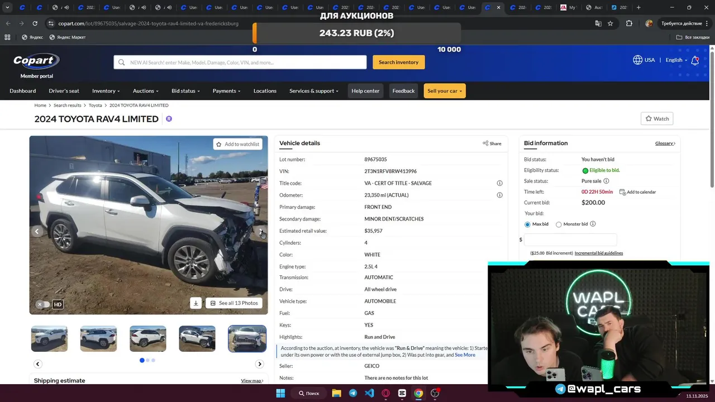Image resolution: width=715 pixels, height=402 pixels.
Task: Open Odometer info icon
Action: (x=499, y=195)
